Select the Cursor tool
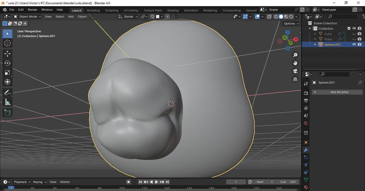 point(8,43)
